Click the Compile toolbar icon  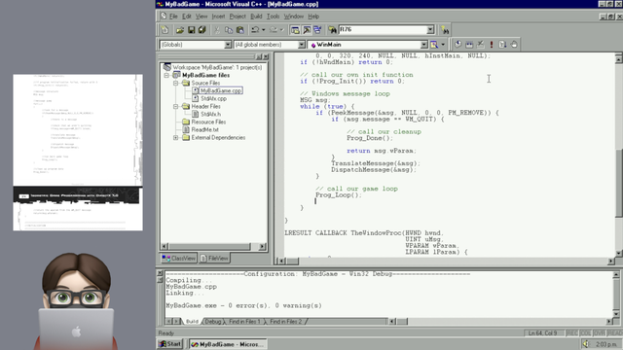coord(458,45)
